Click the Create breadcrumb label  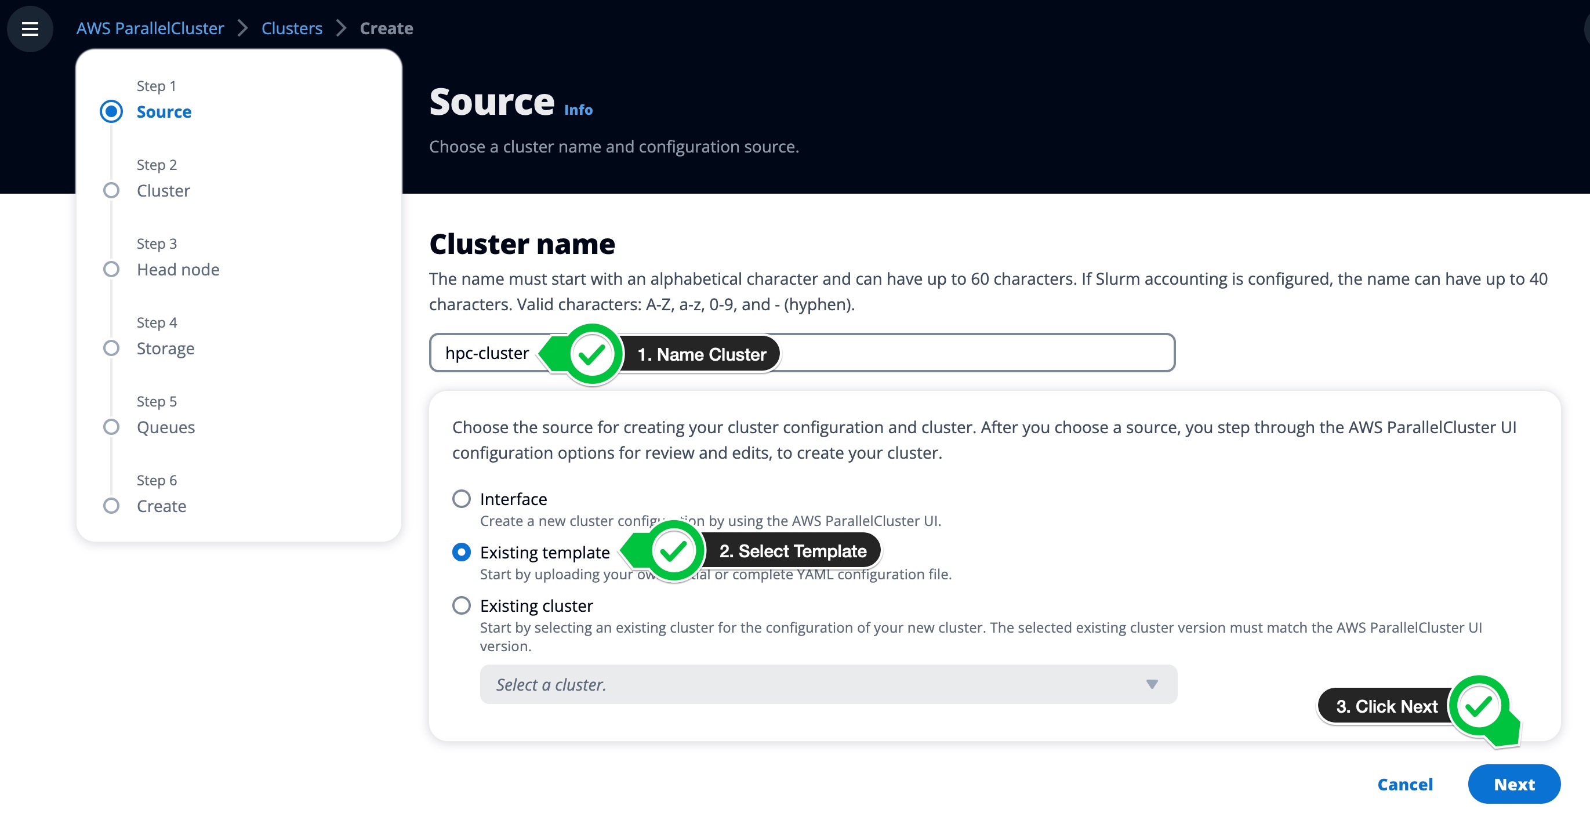(386, 28)
